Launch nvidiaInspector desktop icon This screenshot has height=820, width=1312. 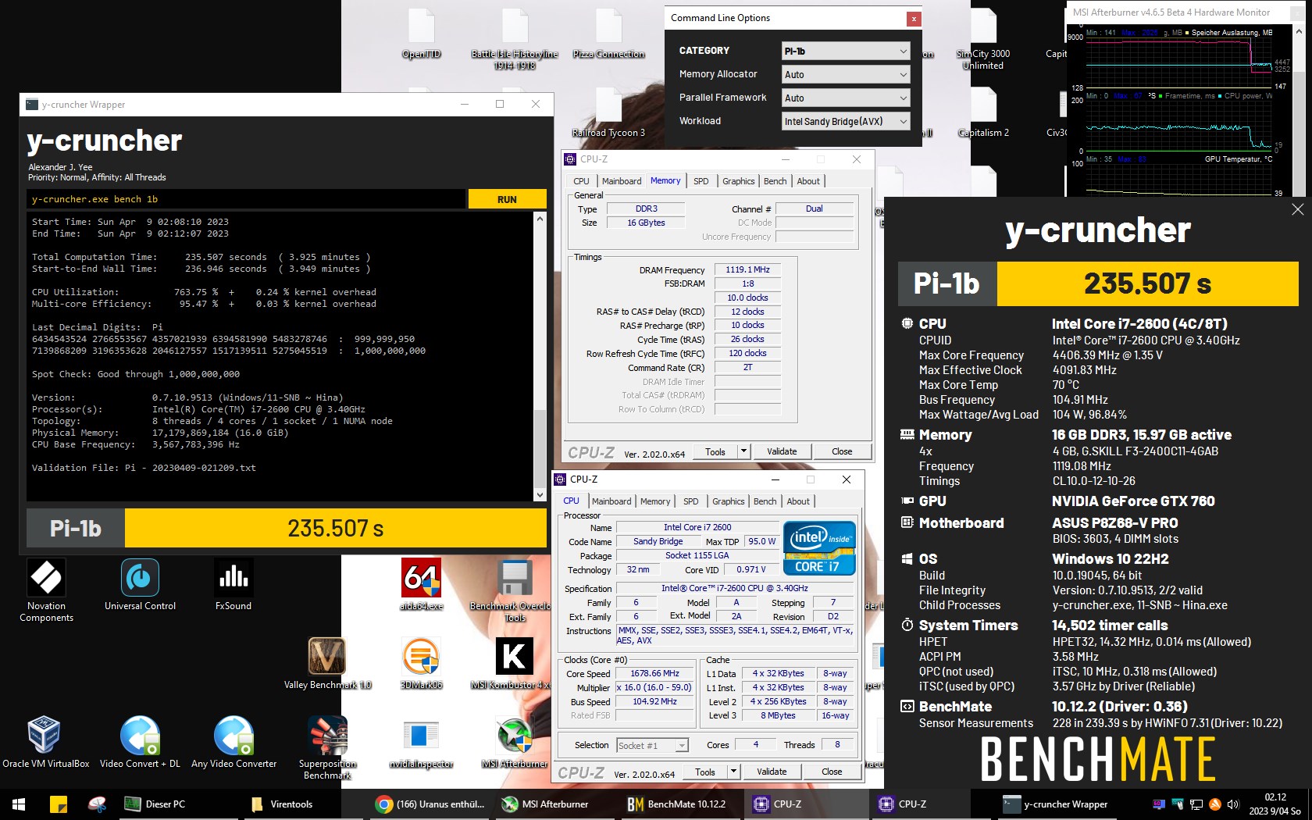tap(421, 742)
